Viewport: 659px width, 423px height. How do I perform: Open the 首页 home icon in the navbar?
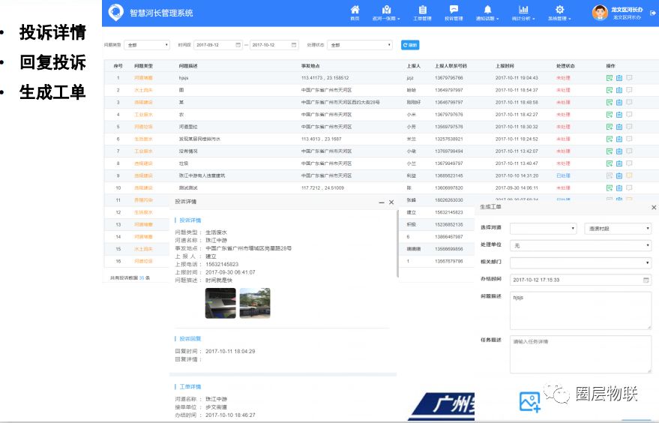click(355, 13)
